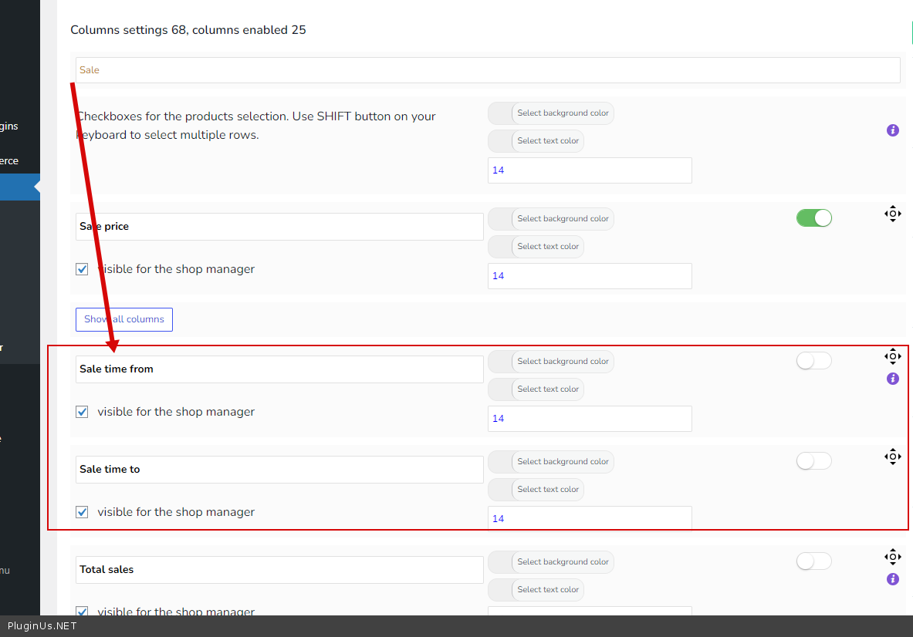Screen dimensions: 913x637
Task: Uncheck shop manager visibility for Sale time from
Action: [82, 412]
